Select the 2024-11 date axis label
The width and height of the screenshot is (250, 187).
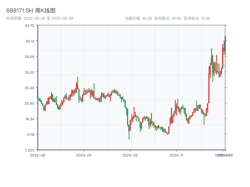(x=177, y=155)
